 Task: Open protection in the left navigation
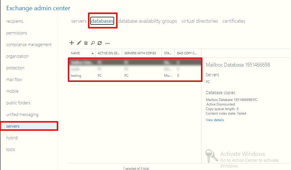click(x=15, y=68)
